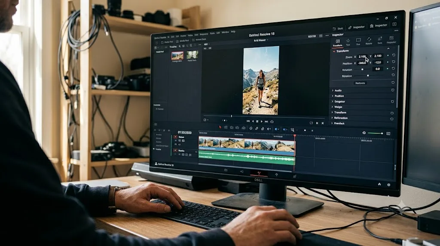Open the Transform tab icon in Inspector
The width and height of the screenshot is (440, 246).
(x=338, y=42)
